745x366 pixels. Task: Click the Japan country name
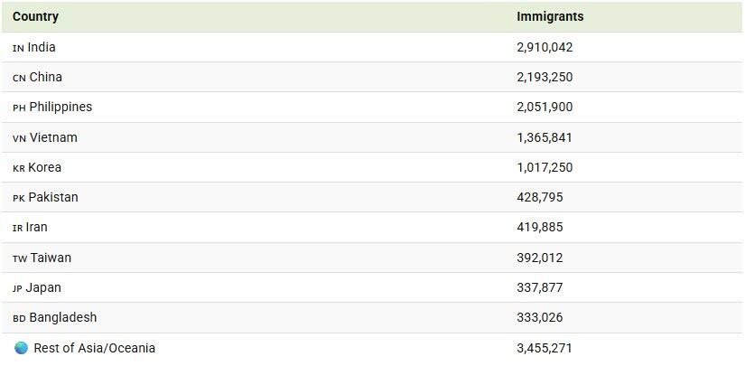[x=43, y=287]
